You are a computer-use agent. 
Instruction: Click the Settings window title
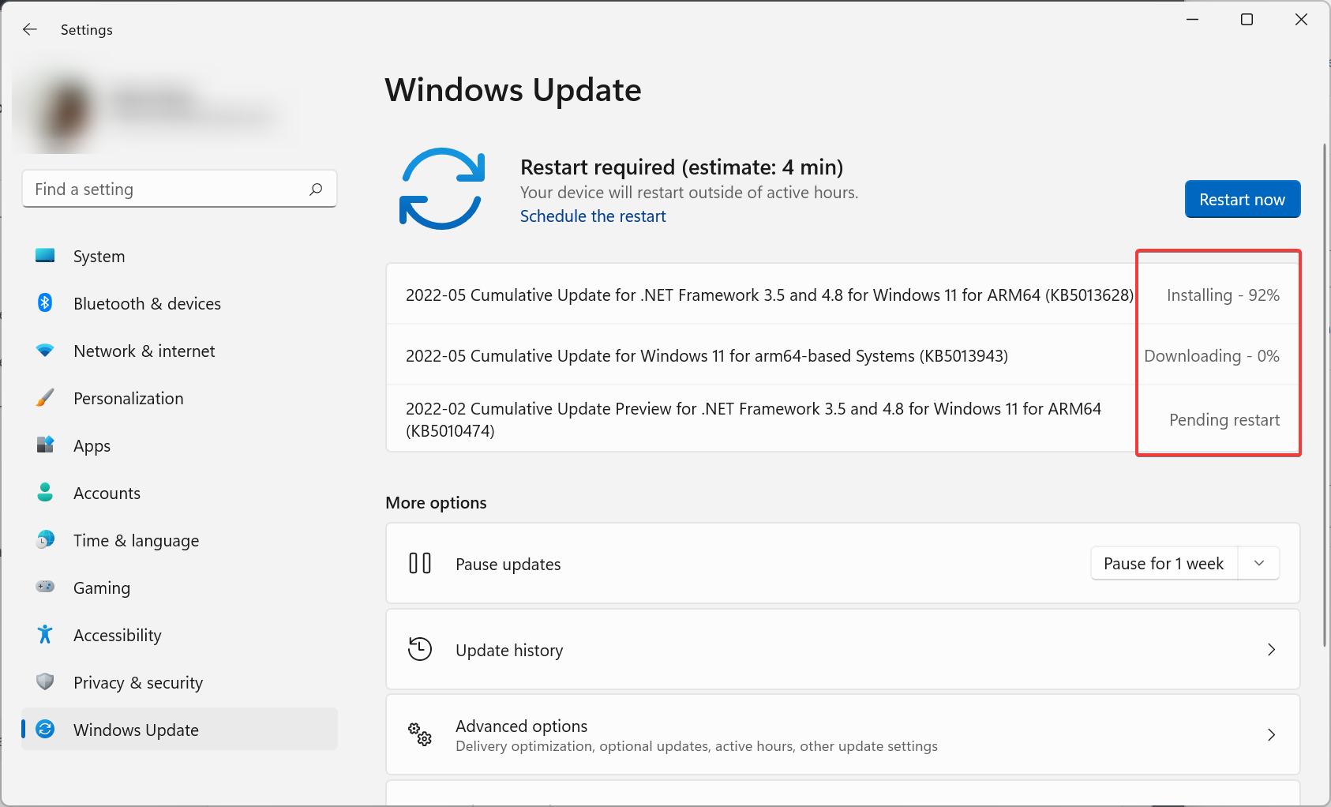[86, 29]
